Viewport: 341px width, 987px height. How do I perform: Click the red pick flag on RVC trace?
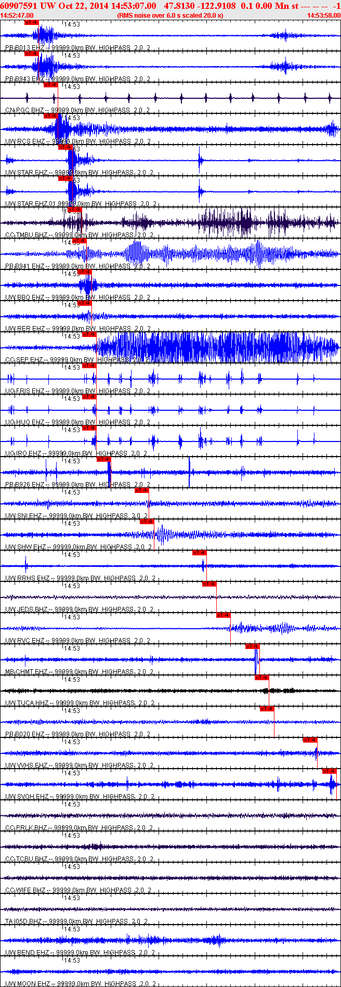[224, 615]
